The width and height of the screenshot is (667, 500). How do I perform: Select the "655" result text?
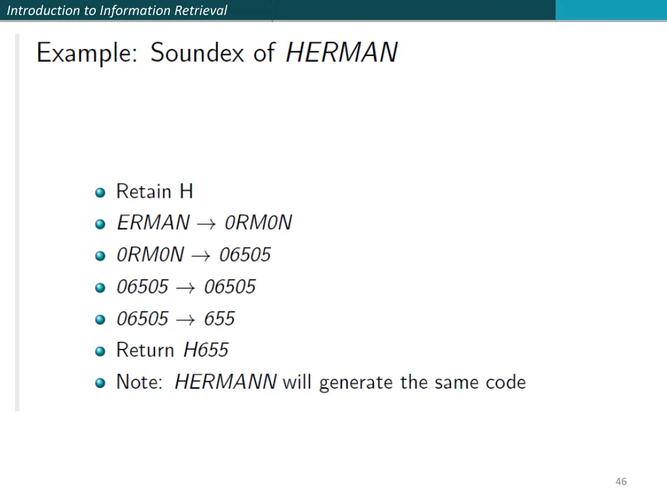(x=220, y=318)
